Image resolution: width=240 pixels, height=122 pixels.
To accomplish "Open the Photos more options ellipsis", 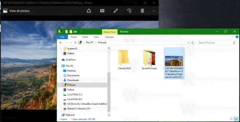I will 154,11.
